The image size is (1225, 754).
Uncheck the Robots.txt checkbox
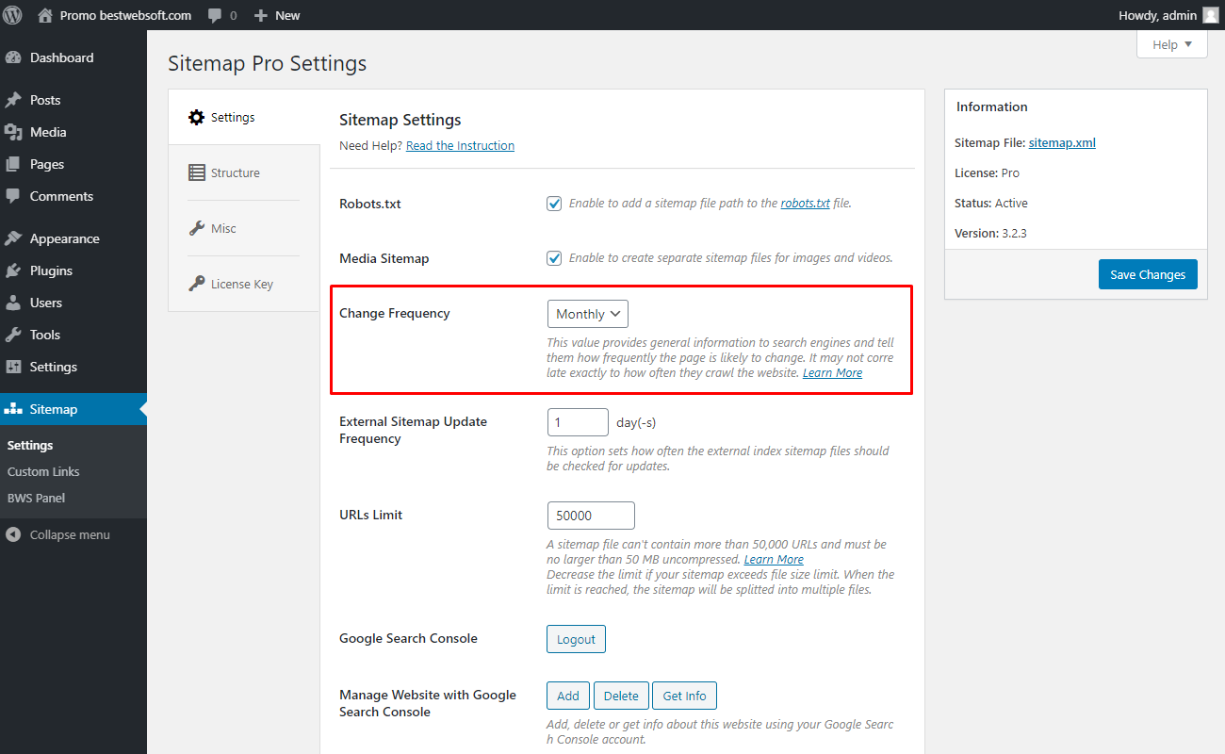click(554, 203)
